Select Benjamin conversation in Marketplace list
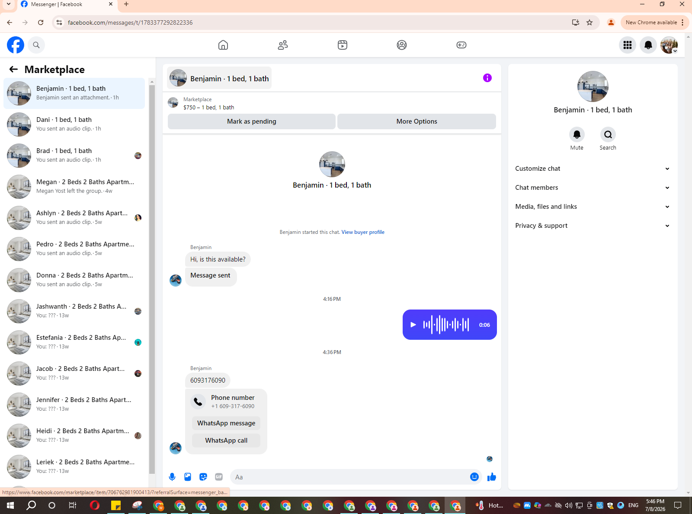The image size is (692, 514). coord(74,93)
